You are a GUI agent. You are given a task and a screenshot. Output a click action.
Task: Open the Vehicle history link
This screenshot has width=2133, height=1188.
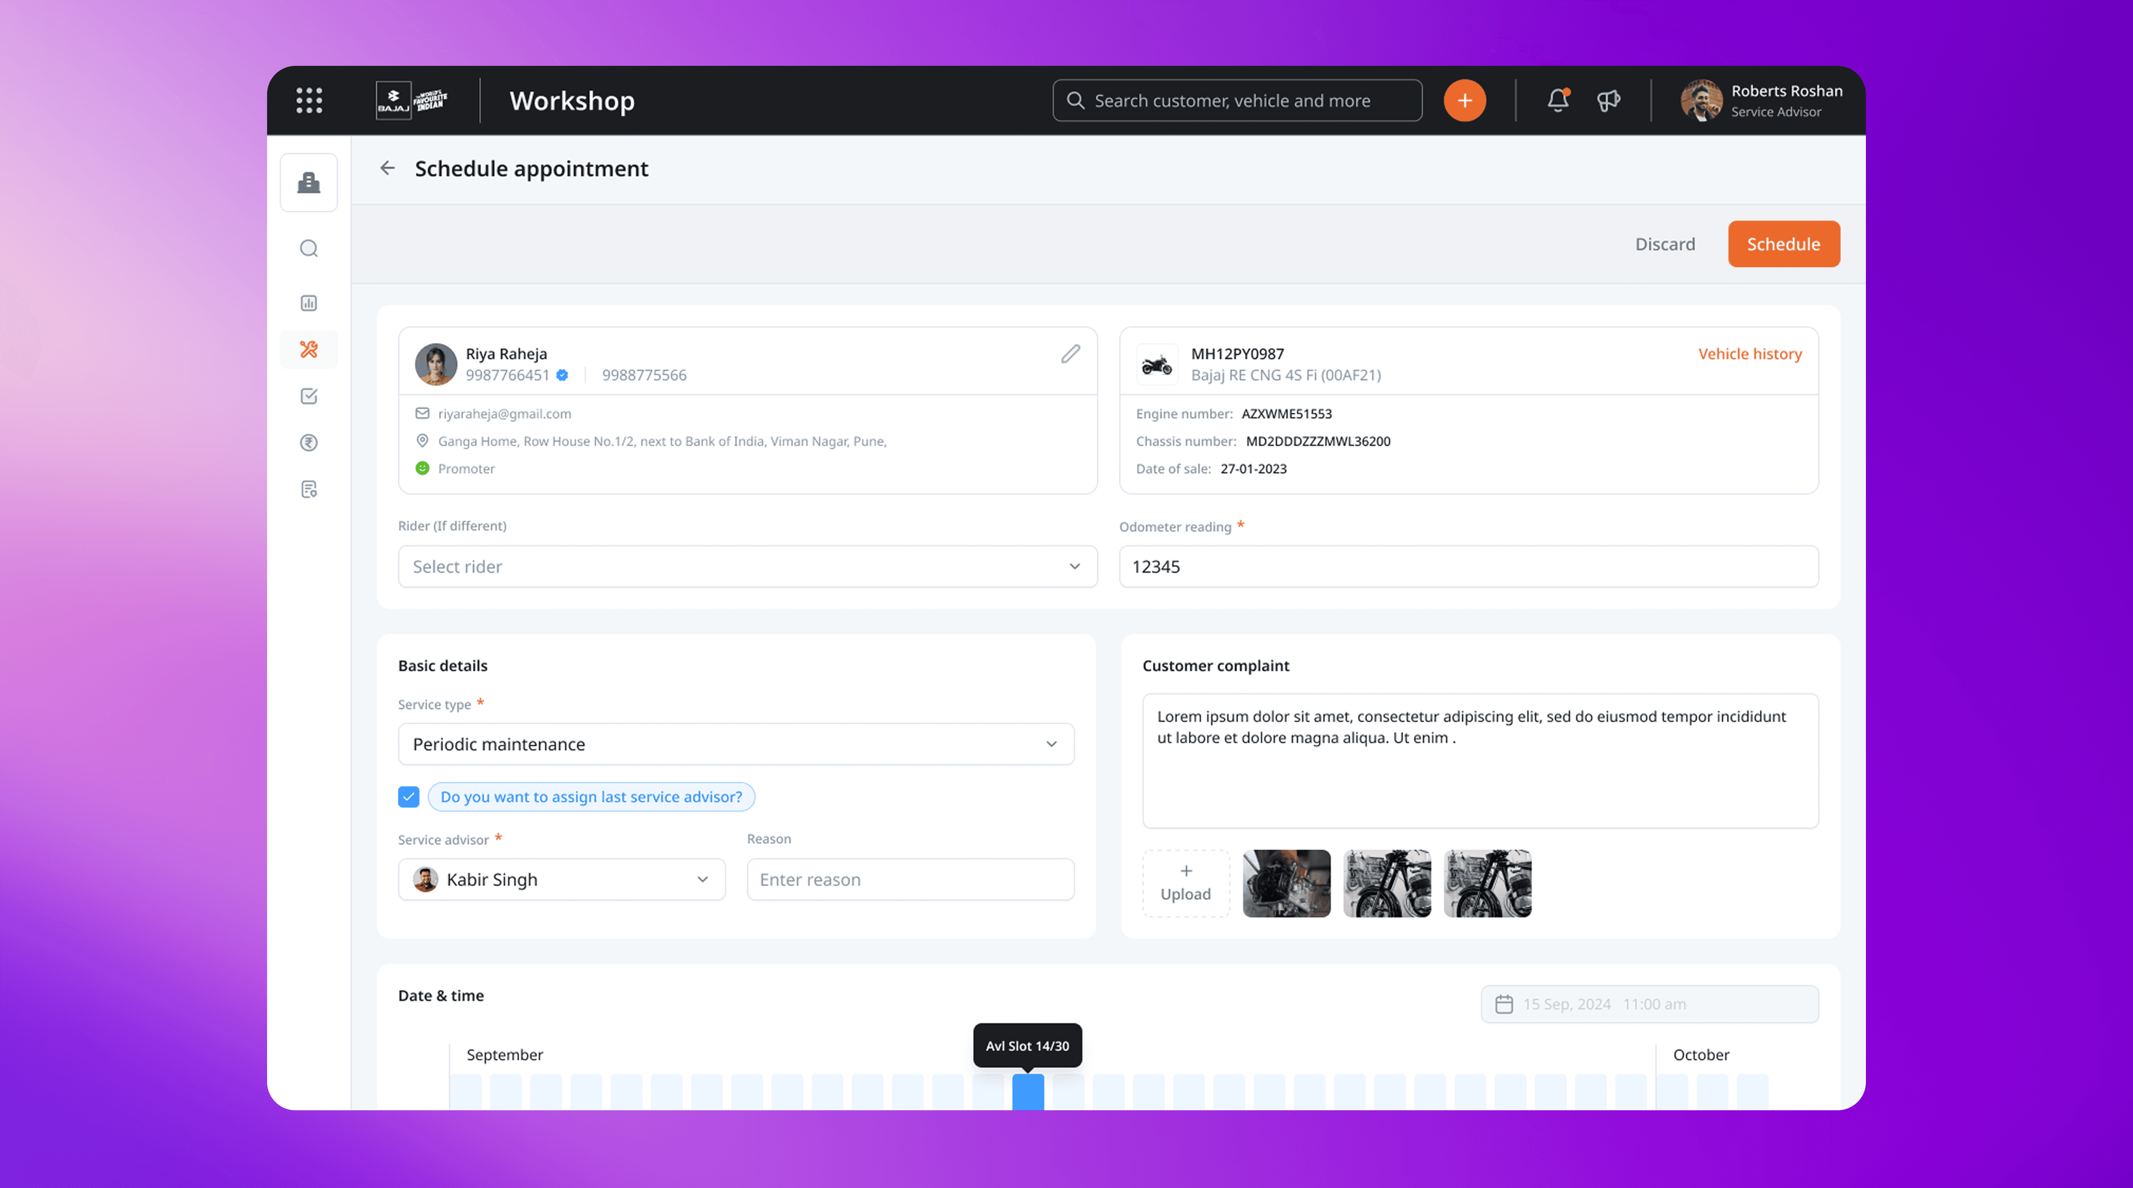[1749, 353]
